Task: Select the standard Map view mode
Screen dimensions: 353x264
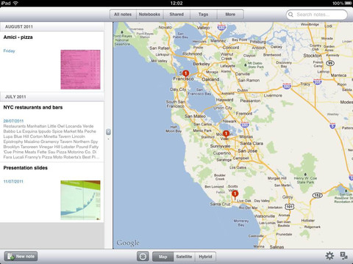Action: (x=163, y=257)
